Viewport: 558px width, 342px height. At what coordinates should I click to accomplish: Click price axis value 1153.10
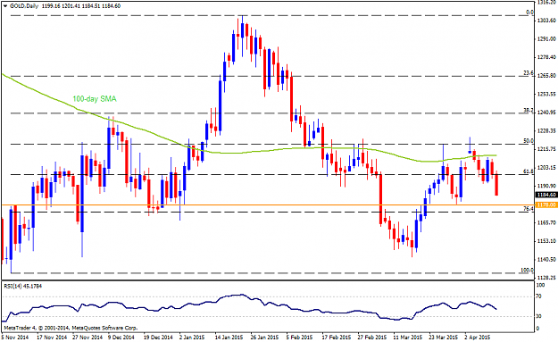(547, 241)
